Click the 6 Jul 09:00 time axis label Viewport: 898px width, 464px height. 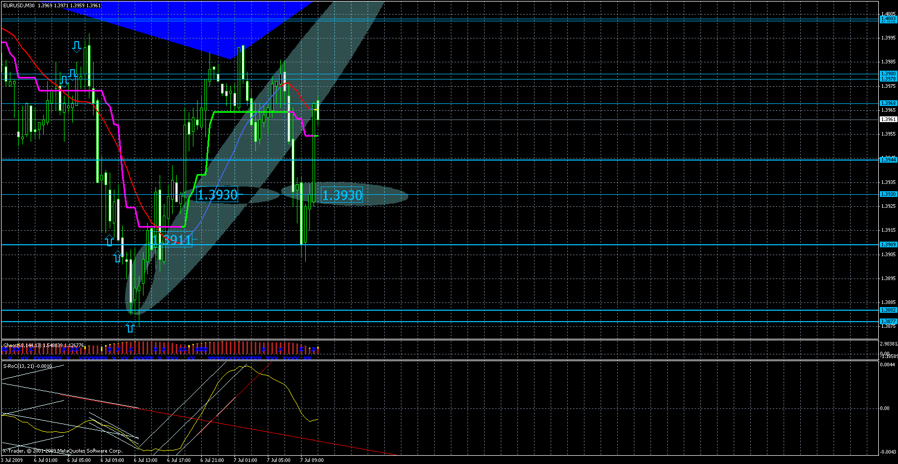(112, 460)
